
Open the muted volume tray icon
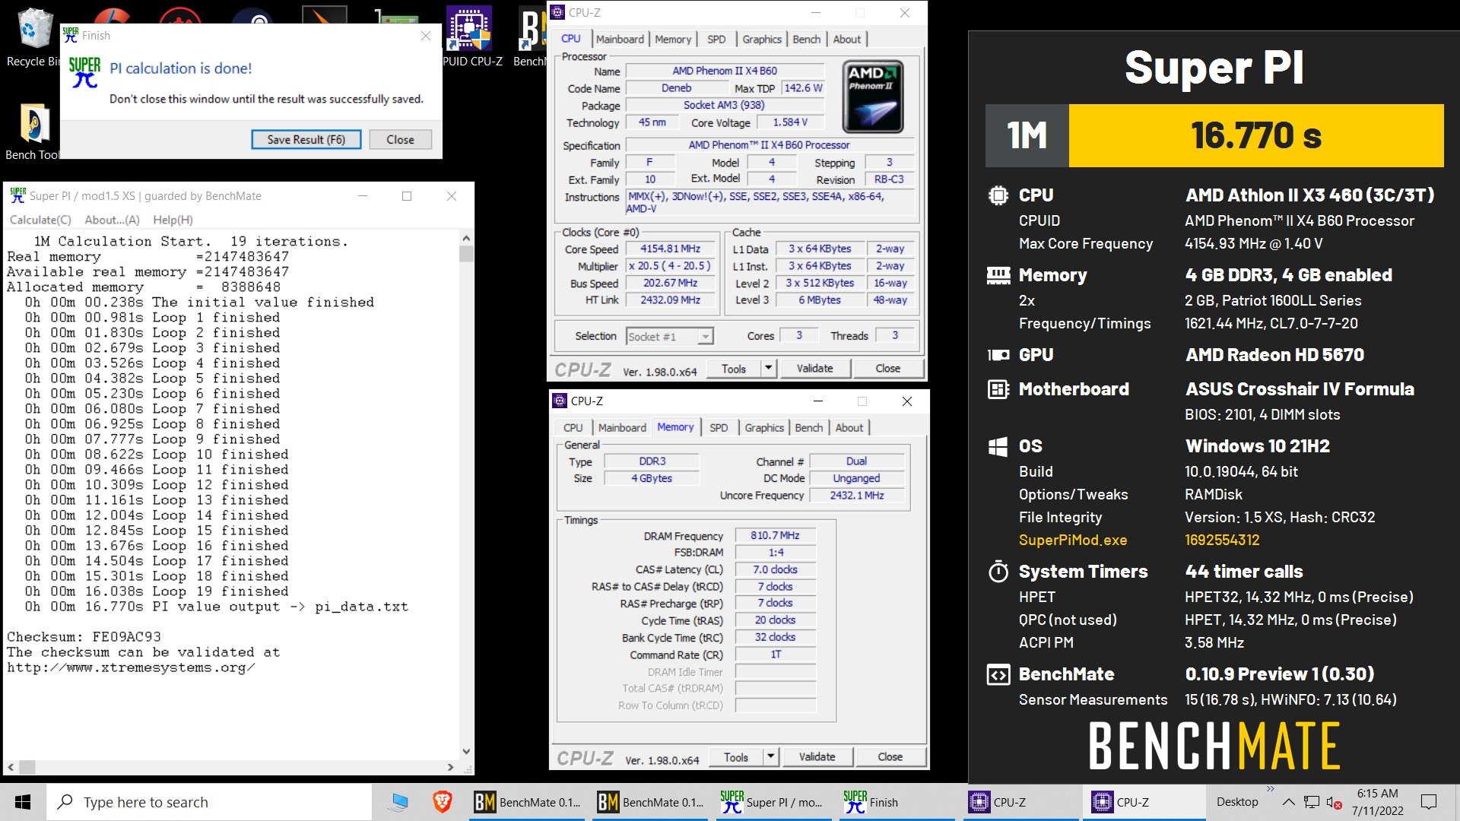tap(1334, 802)
